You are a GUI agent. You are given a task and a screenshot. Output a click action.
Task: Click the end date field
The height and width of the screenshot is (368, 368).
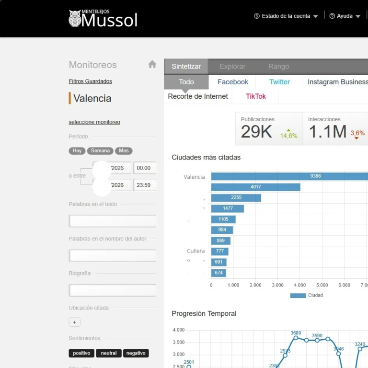click(112, 185)
